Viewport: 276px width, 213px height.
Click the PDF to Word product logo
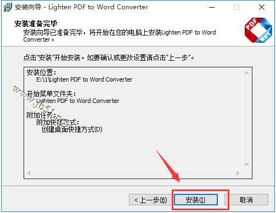tap(258, 30)
